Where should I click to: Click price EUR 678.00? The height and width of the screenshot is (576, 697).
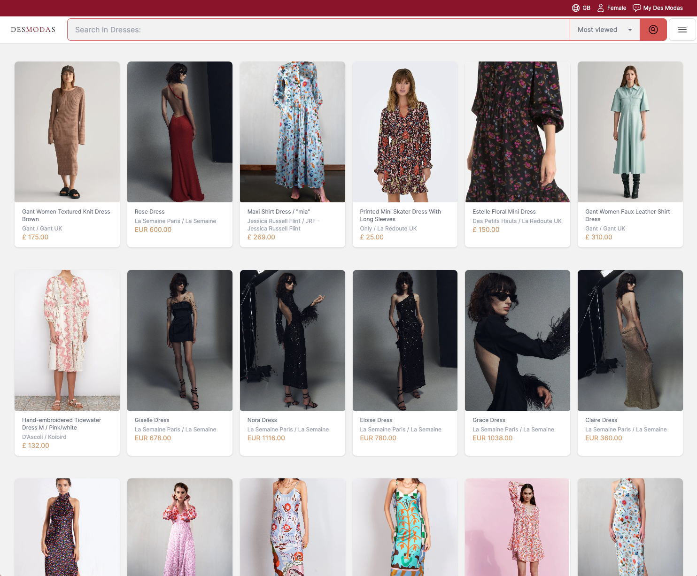153,438
